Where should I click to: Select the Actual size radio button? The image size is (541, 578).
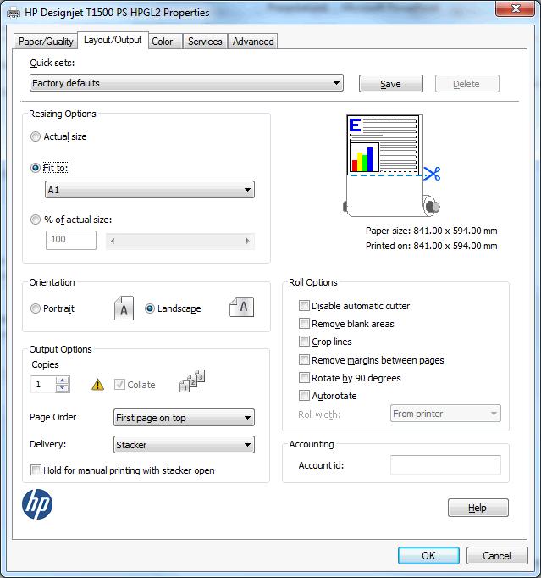coord(36,136)
